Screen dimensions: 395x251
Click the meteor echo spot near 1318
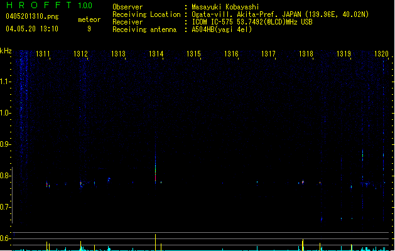pos(303,182)
